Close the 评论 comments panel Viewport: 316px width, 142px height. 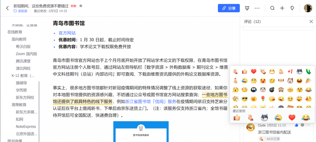[311, 22]
